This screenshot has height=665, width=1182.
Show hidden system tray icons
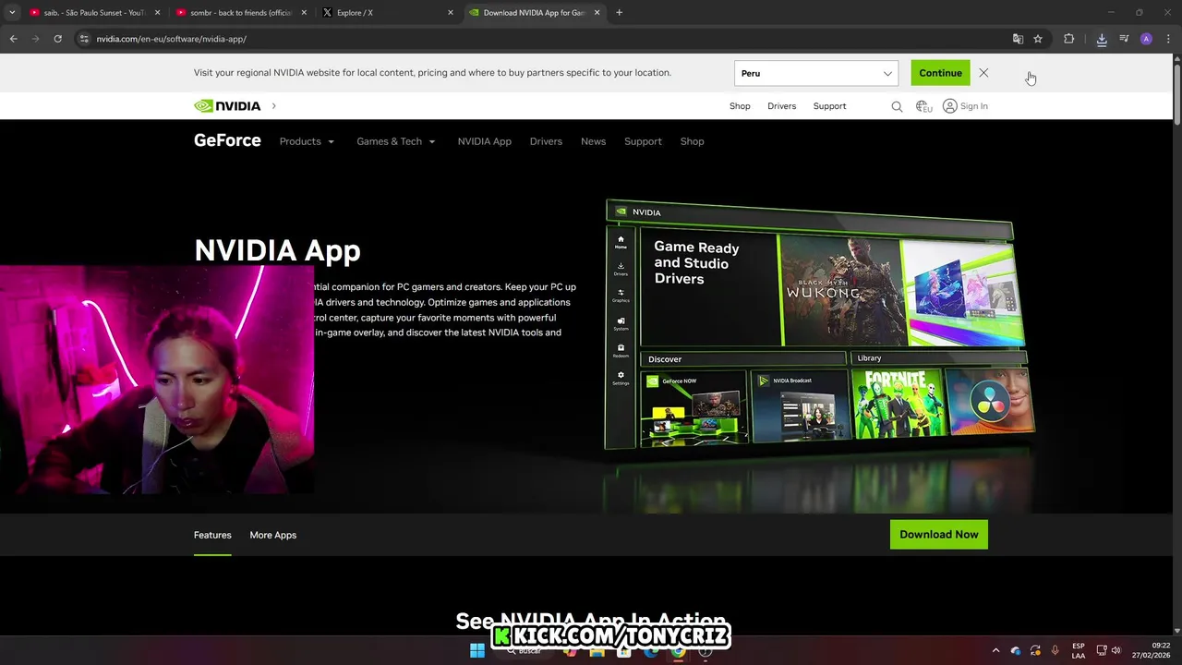coord(995,651)
